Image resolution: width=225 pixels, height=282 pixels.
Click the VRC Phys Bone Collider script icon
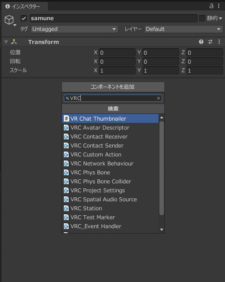[66, 182]
